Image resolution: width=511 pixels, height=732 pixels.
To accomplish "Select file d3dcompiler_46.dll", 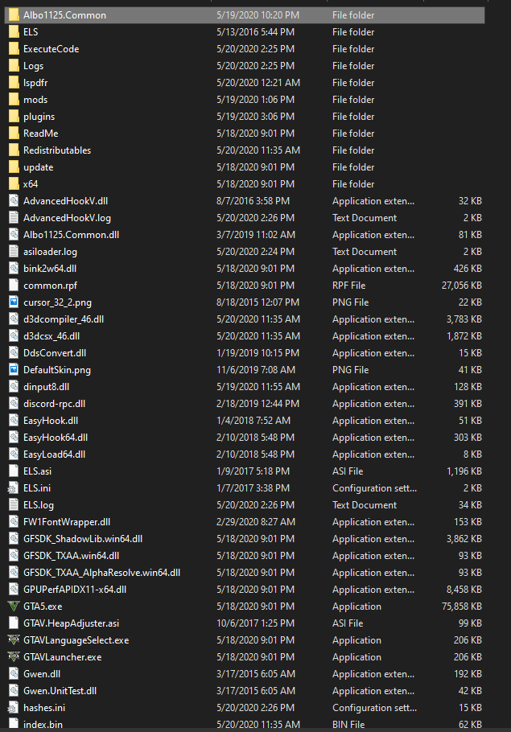I will [x=64, y=319].
